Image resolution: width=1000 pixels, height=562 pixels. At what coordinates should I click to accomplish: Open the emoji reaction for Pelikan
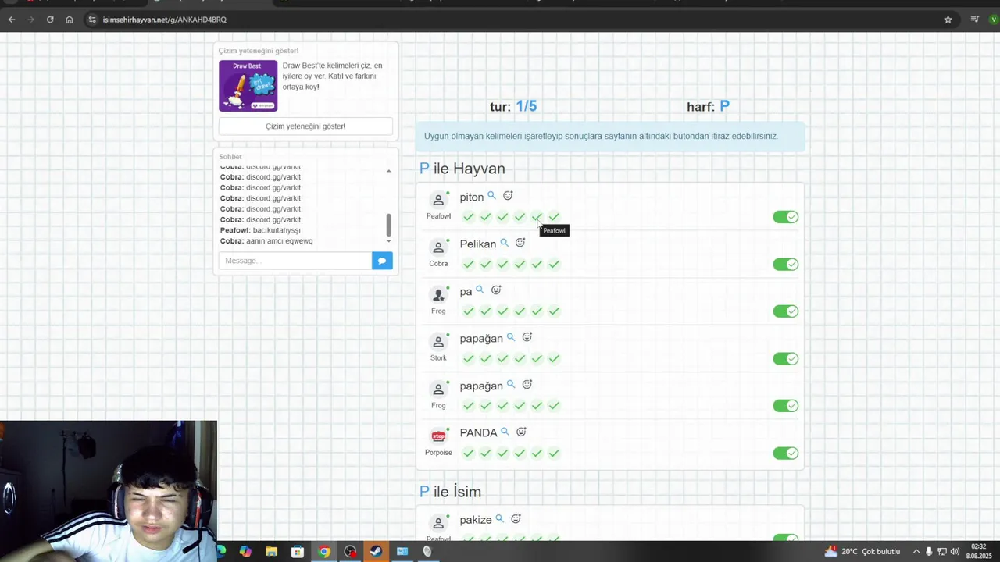520,243
